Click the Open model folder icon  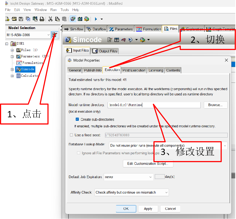[x=14, y=19]
